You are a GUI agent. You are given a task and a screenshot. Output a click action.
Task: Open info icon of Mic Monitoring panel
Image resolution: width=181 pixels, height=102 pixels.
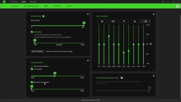click(154, 76)
